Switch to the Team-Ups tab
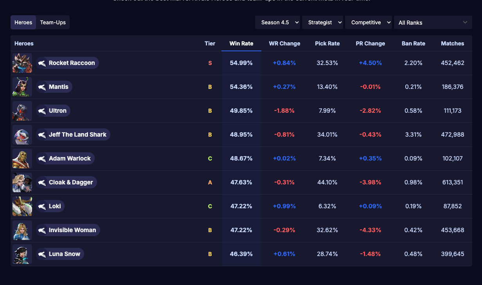The image size is (482, 285). coord(53,22)
